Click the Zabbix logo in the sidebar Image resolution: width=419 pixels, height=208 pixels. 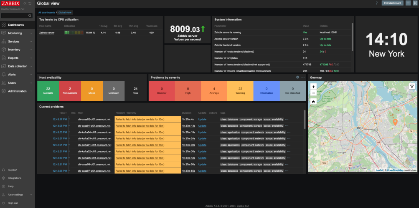10,3
